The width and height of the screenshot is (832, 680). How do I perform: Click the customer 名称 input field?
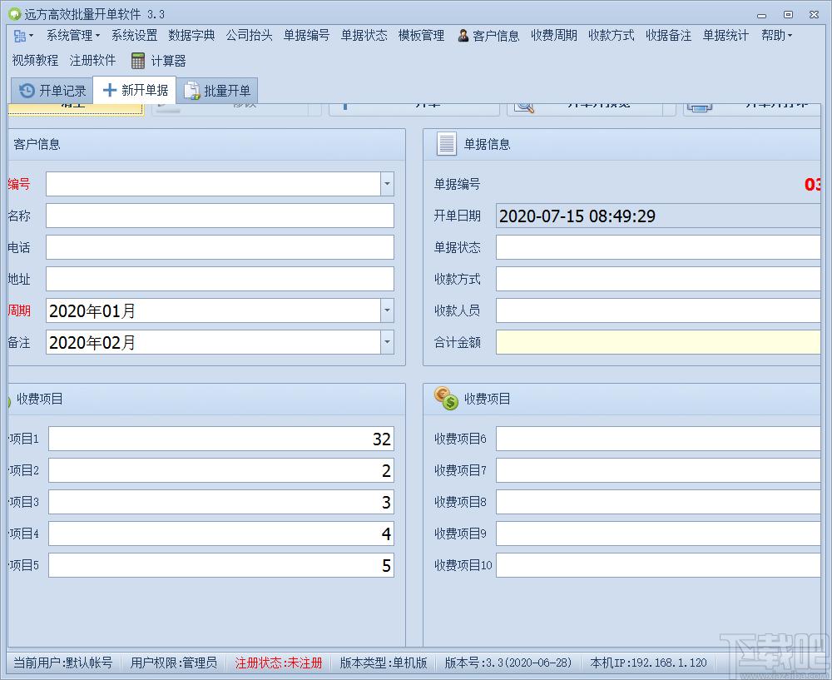[x=220, y=216]
